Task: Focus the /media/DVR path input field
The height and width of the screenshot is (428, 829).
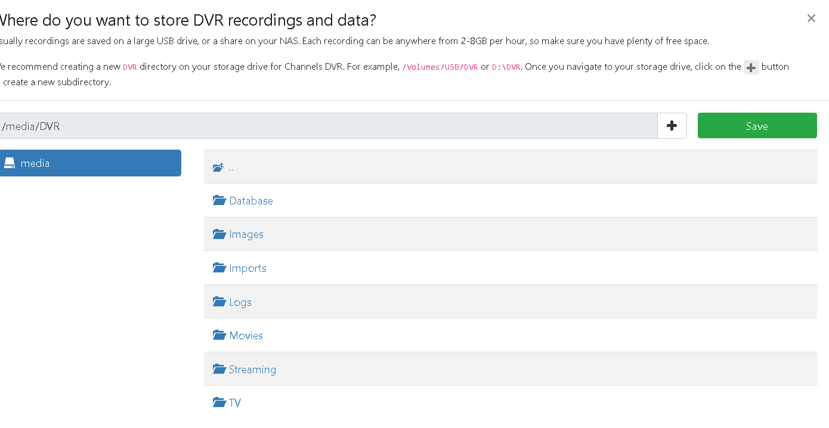Action: point(328,126)
